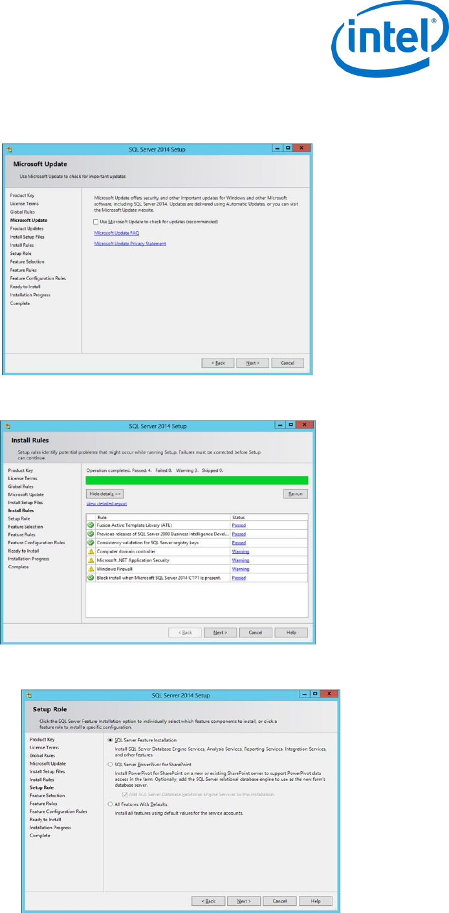Select Product Updates step in Microsoft Update window
This screenshot has height=913, width=449.
point(27,228)
